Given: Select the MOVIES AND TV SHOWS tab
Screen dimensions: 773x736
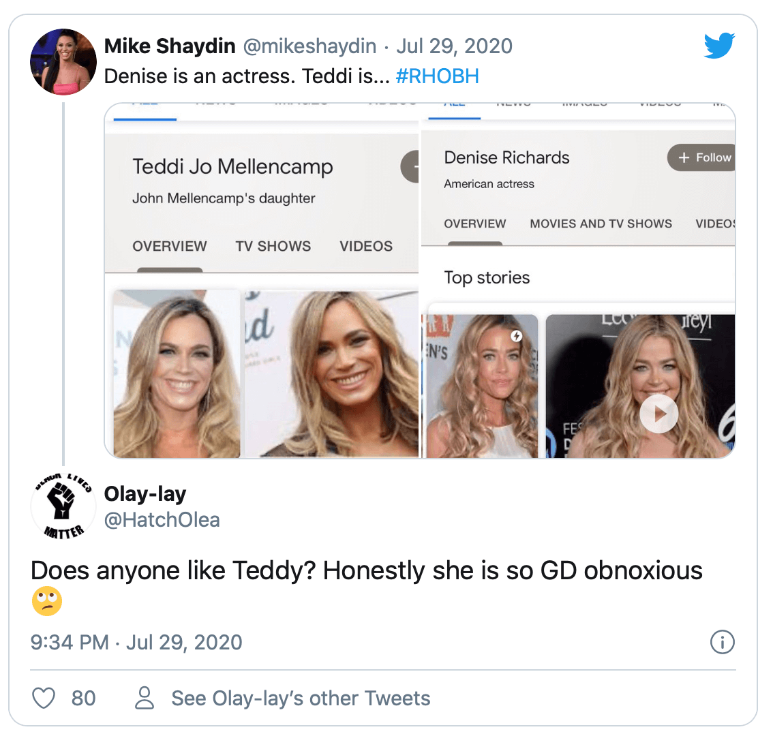Looking at the screenshot, I should 601,224.
